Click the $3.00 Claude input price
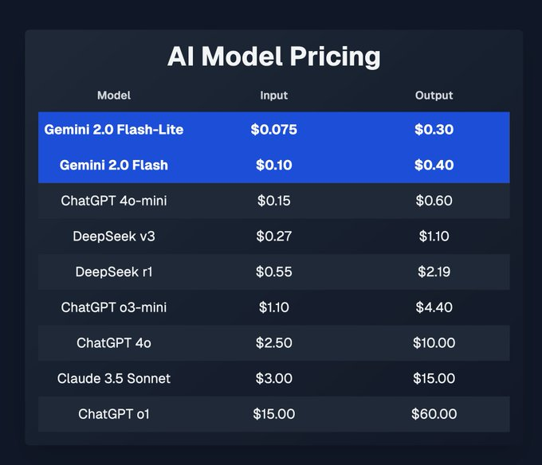The image size is (542, 465). tap(275, 378)
